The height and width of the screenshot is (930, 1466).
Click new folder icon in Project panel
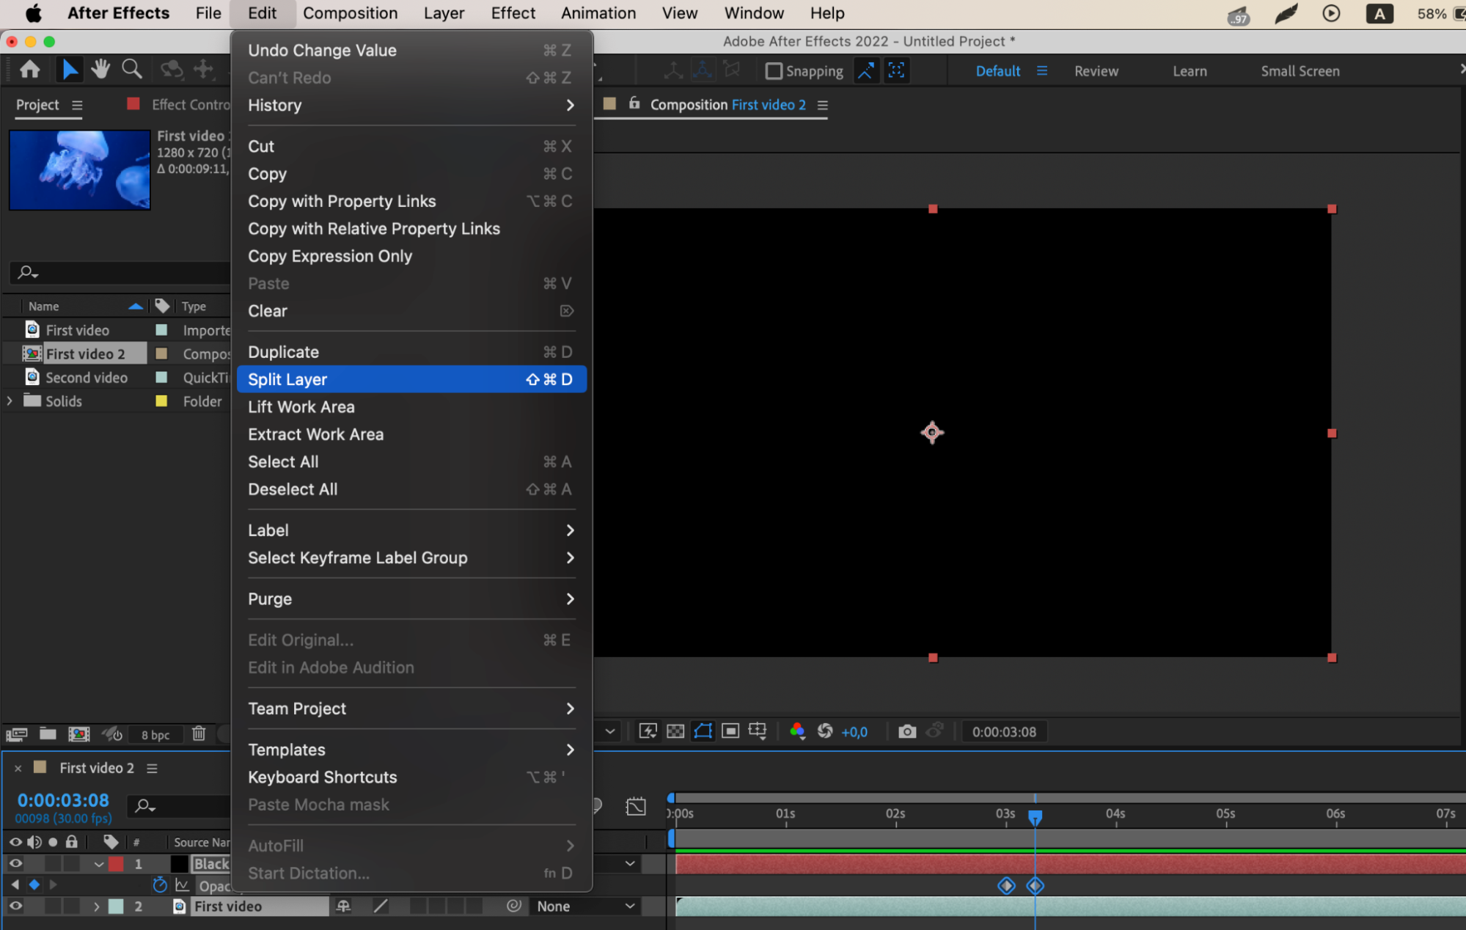(x=48, y=734)
